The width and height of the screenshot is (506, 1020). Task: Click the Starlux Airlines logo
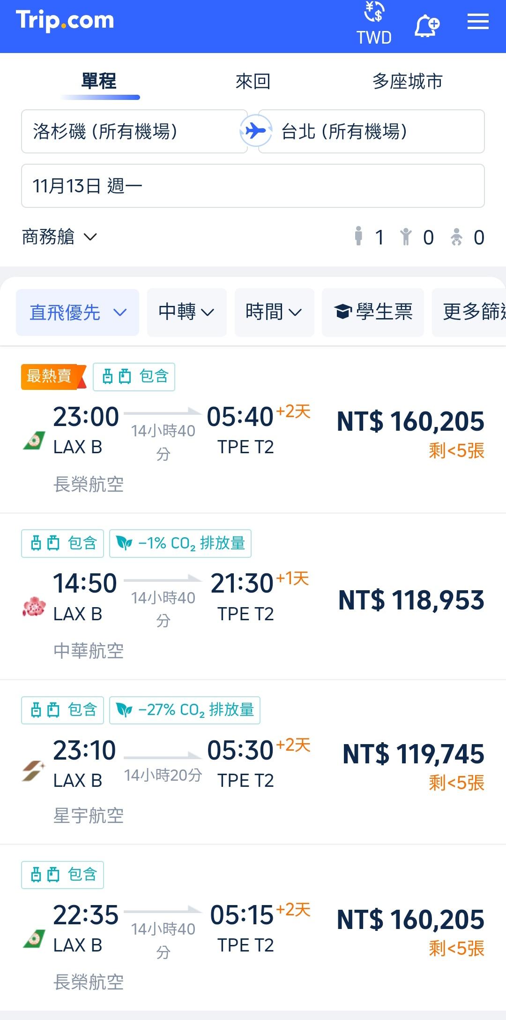click(x=34, y=770)
